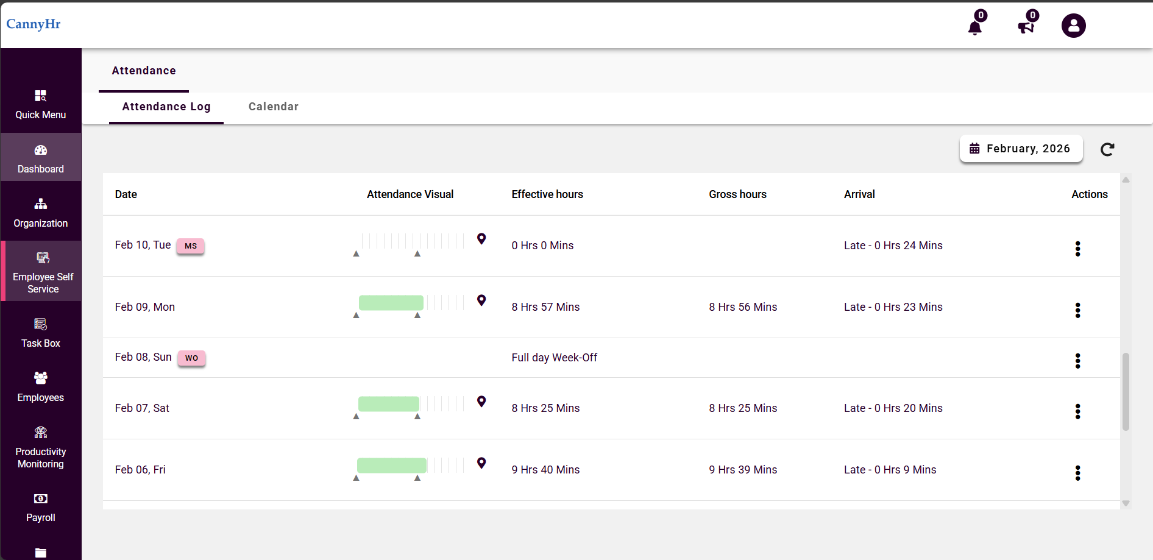Check notifications via the bell icon
1153x560 pixels.
974,26
